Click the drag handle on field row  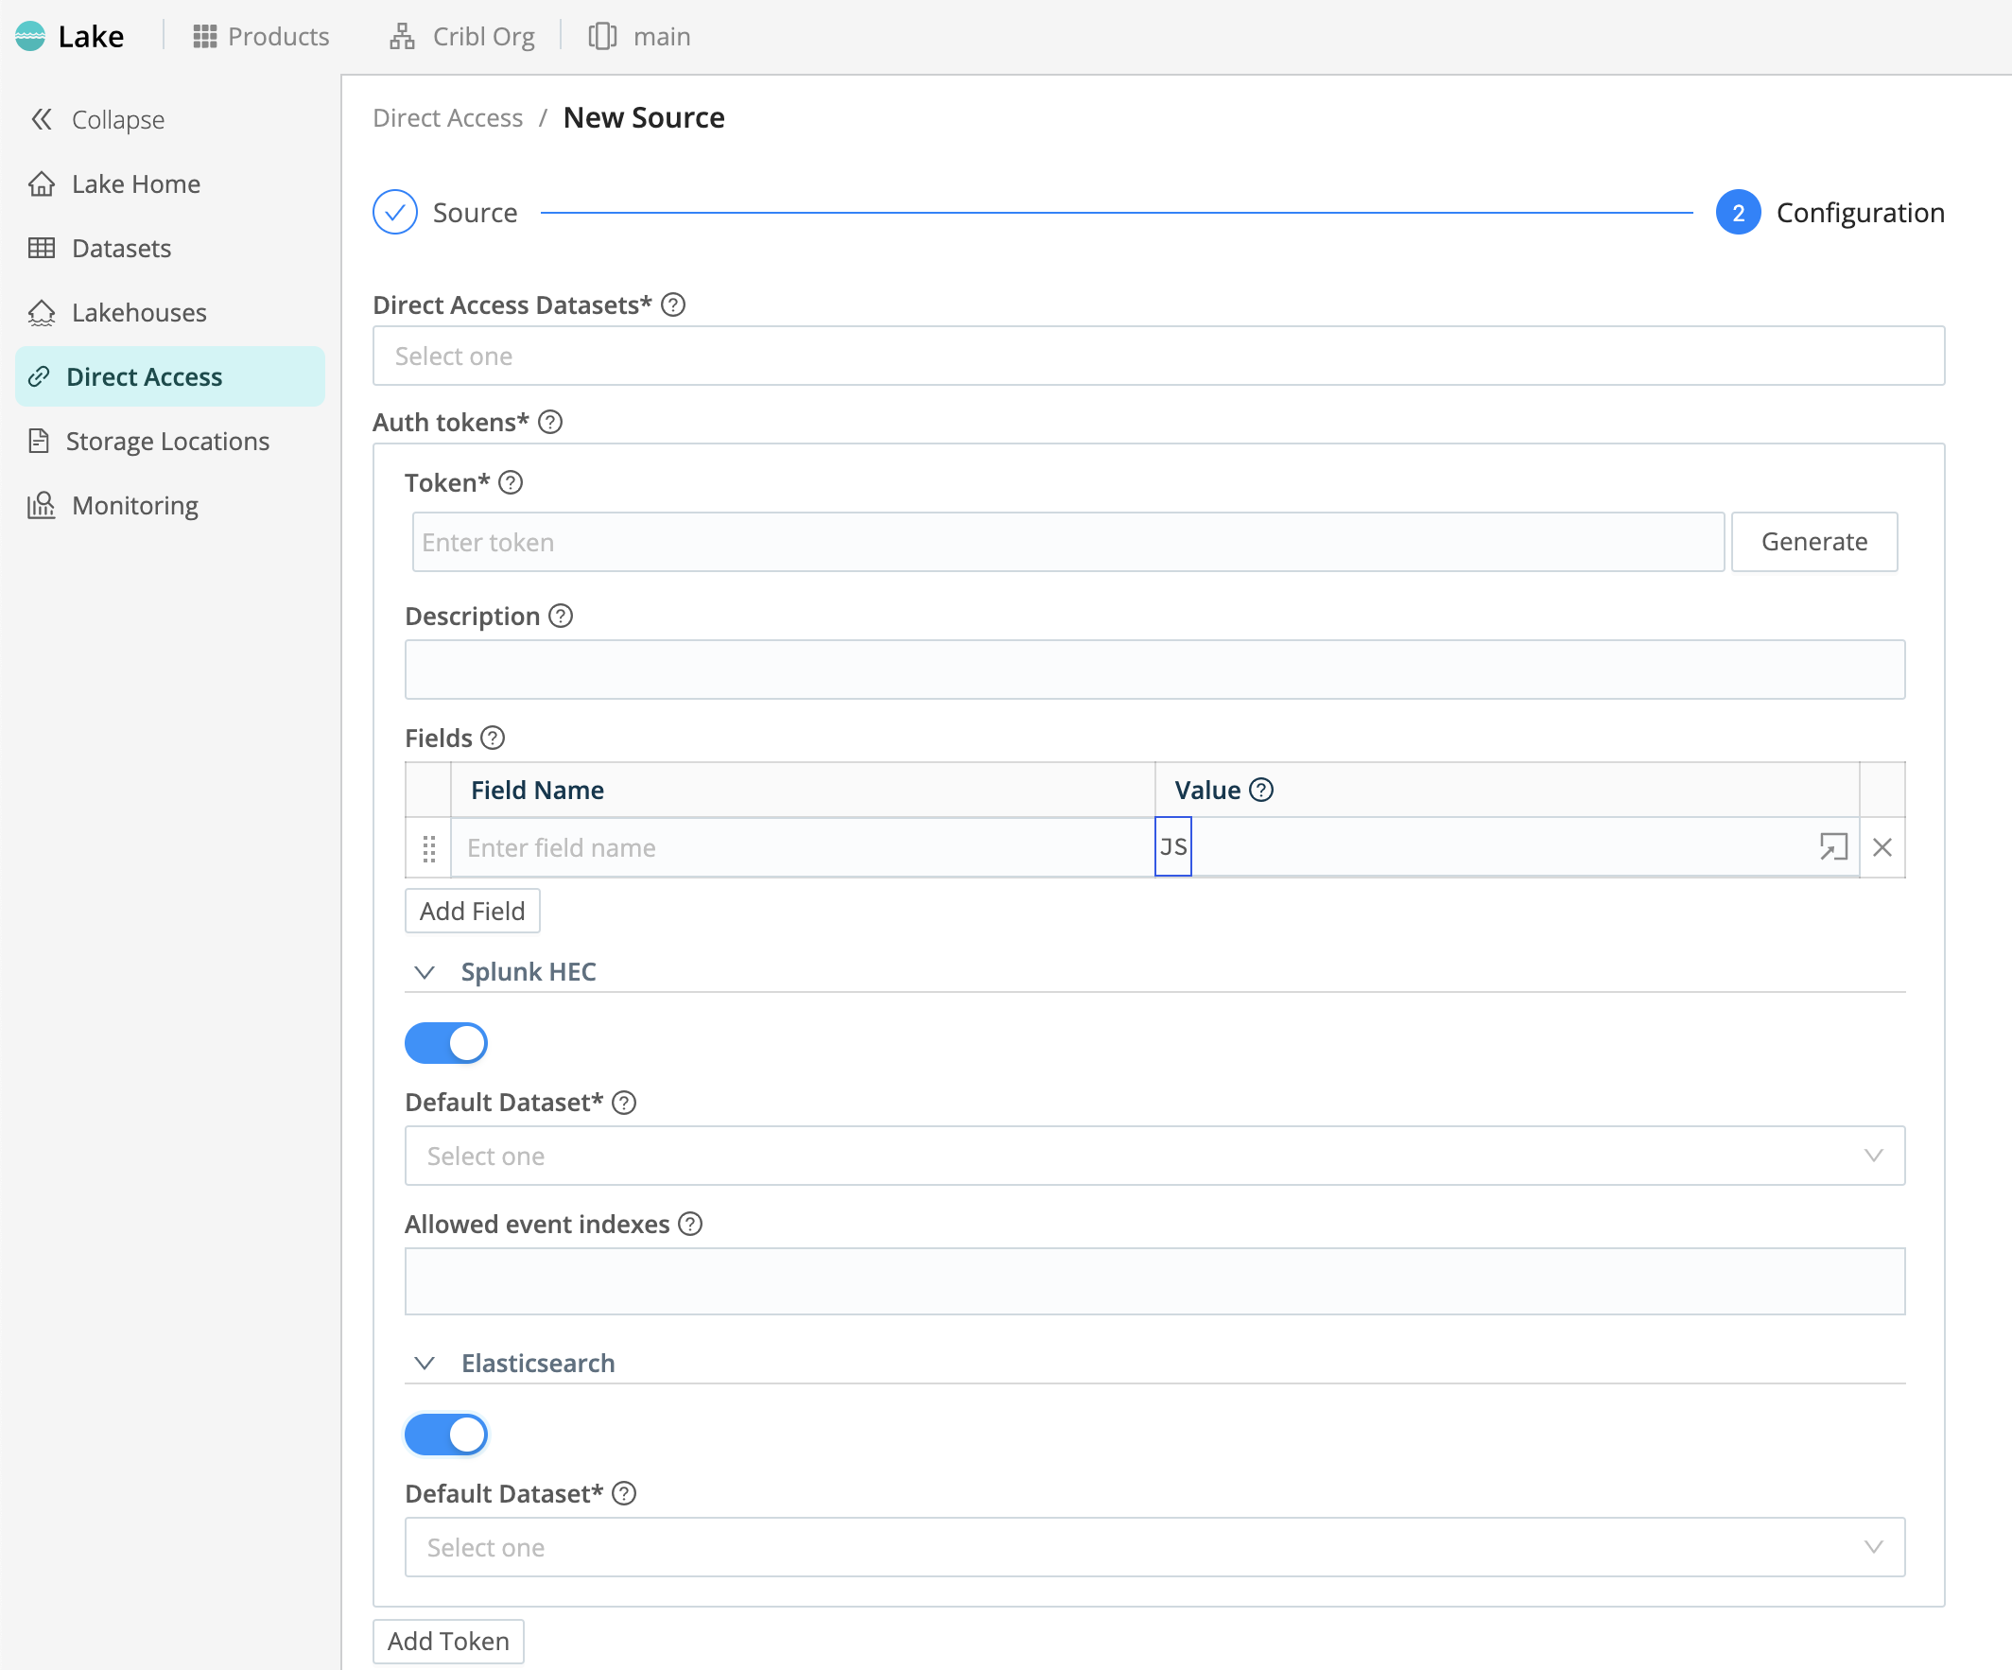pos(428,848)
